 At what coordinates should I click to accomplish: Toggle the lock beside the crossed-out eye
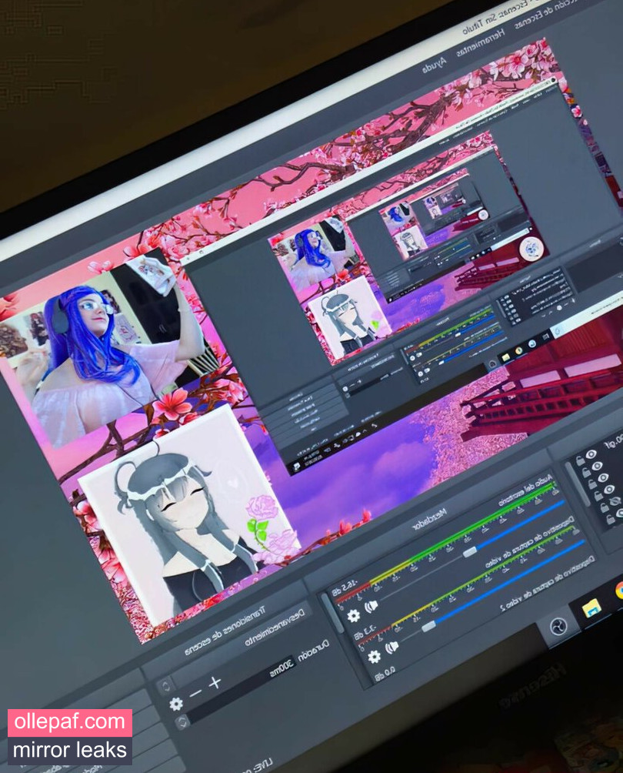coord(605,508)
